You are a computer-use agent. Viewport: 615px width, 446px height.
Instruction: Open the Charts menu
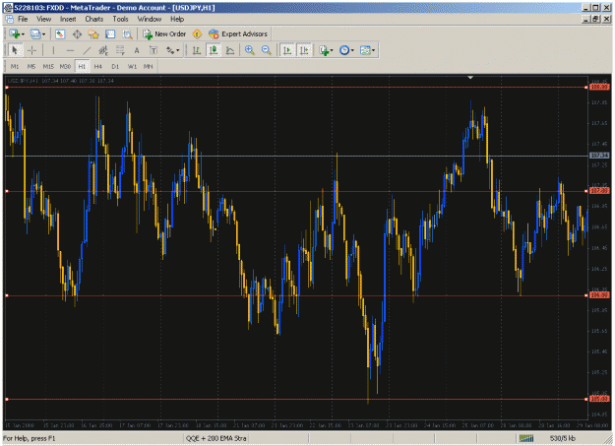94,19
